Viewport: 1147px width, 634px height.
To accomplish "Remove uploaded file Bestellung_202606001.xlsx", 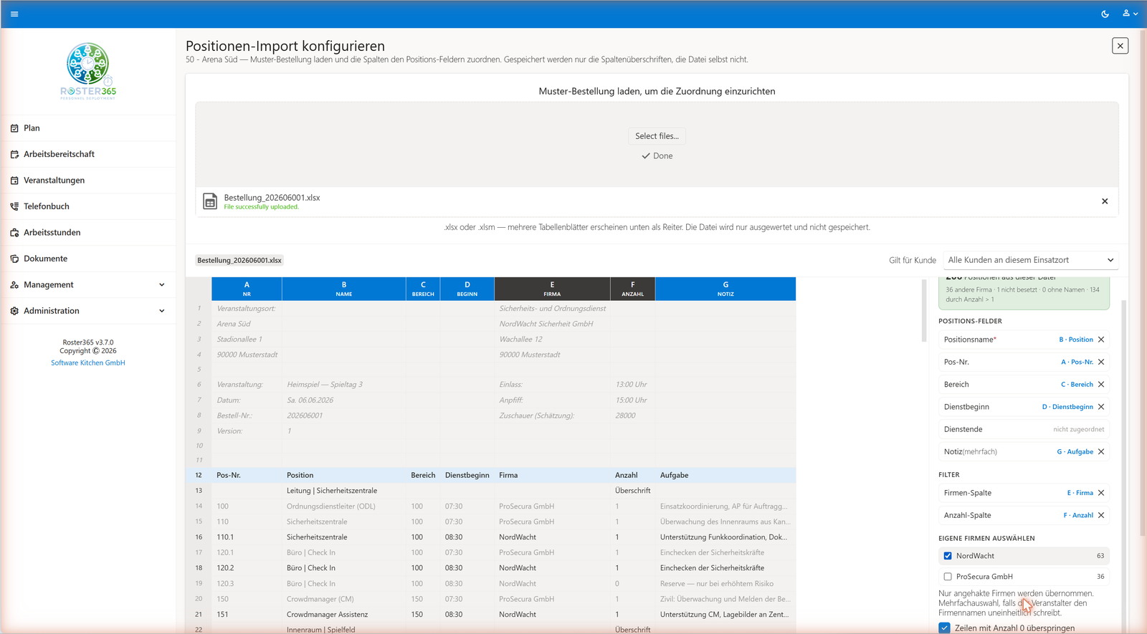I will coord(1105,201).
